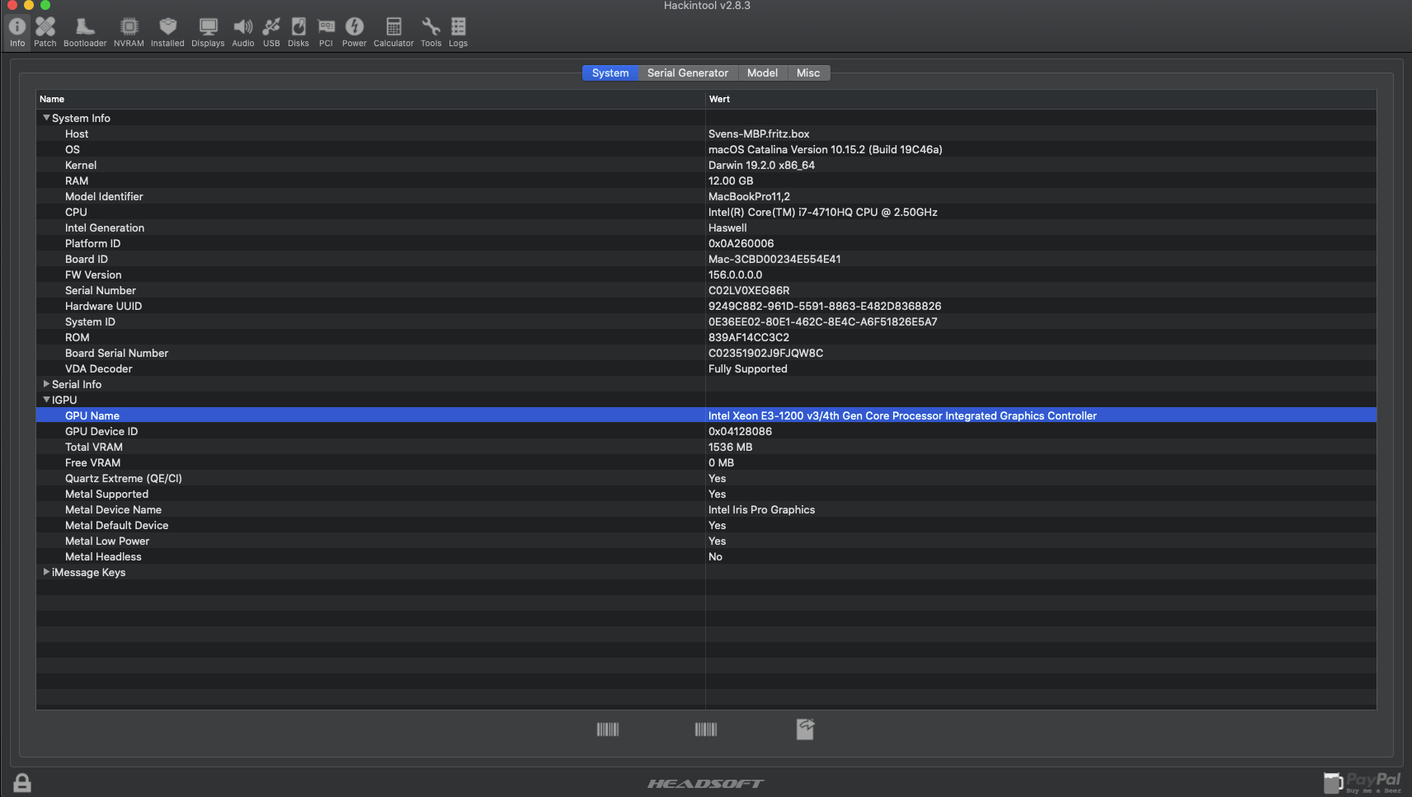Select the GPU Name row
Image resolution: width=1412 pixels, height=797 pixels.
pos(706,415)
